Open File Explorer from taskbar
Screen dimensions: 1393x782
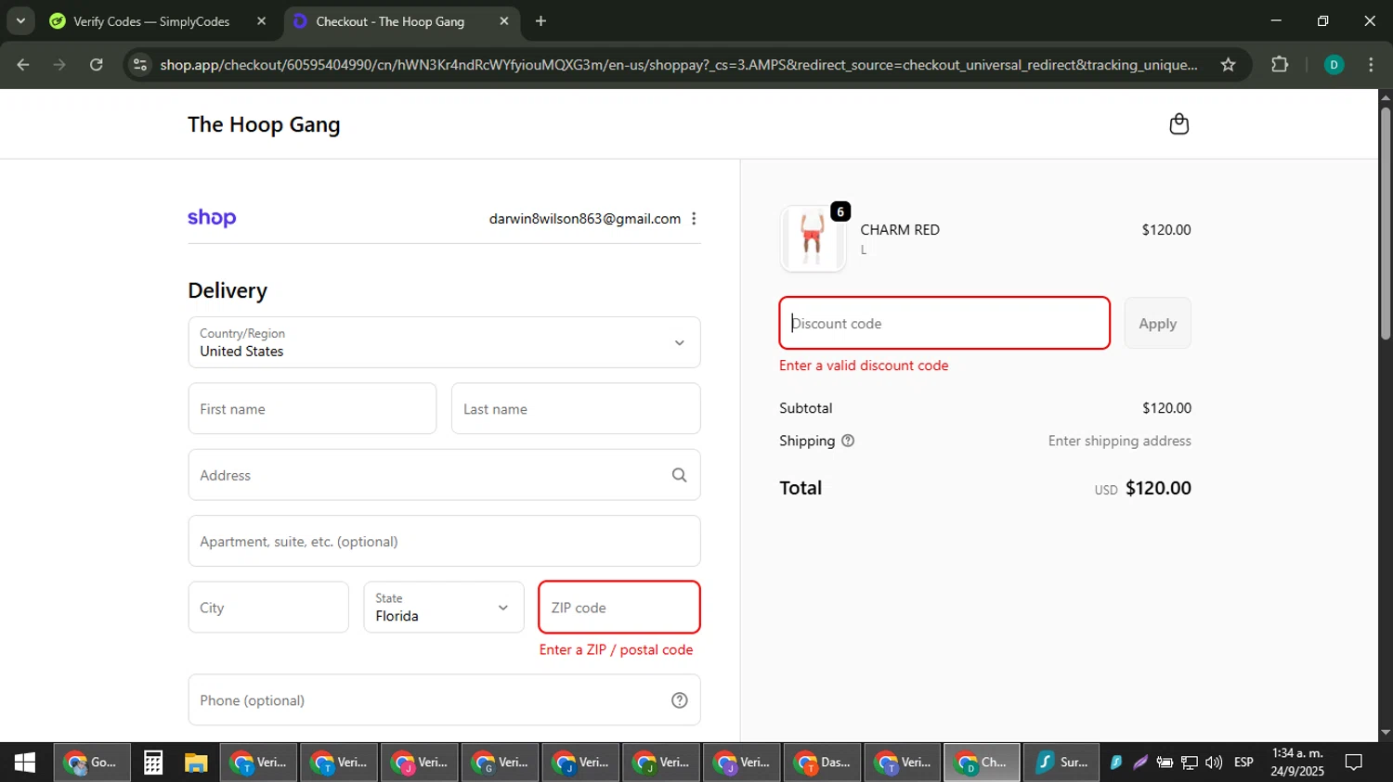click(x=196, y=763)
